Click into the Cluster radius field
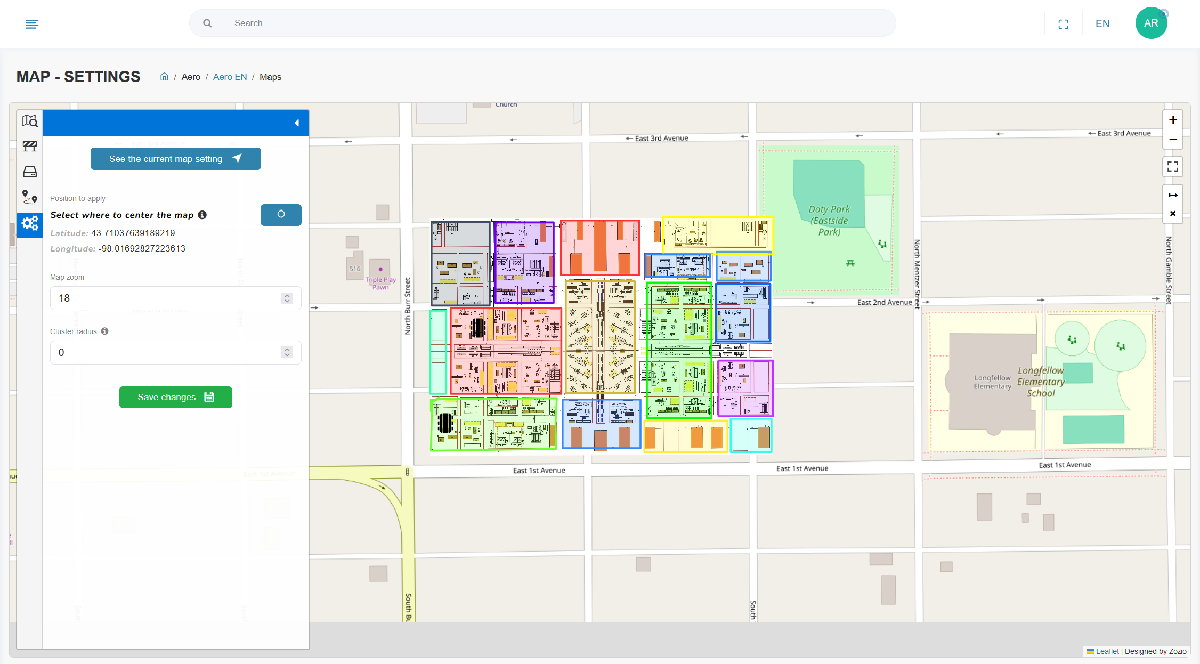Viewport: 1200px width, 664px height. 176,352
